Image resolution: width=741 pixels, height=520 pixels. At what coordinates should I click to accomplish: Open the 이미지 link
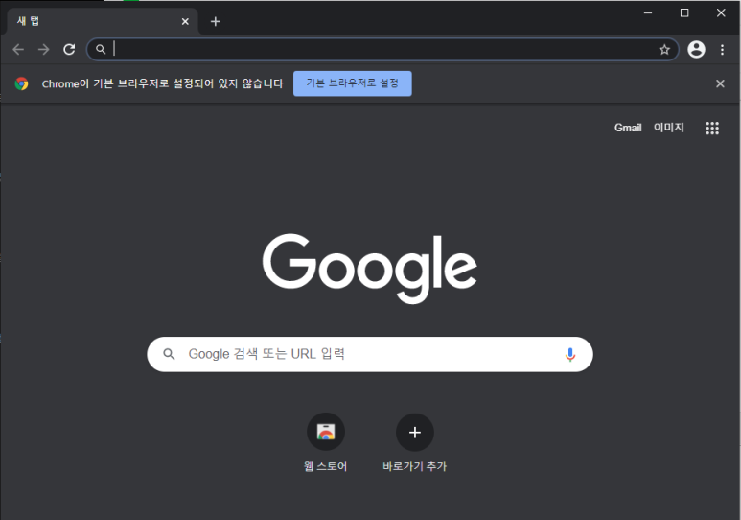pos(669,128)
